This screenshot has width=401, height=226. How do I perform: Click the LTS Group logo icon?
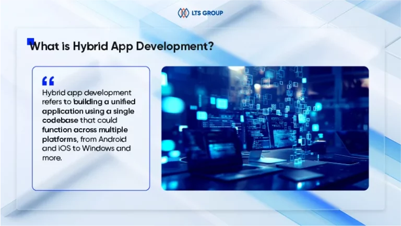pos(183,13)
